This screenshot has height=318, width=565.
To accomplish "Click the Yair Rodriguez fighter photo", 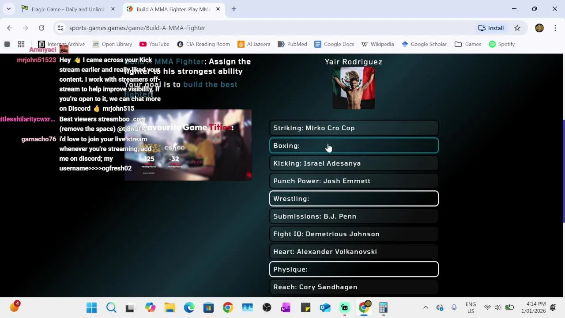I will coord(354,88).
